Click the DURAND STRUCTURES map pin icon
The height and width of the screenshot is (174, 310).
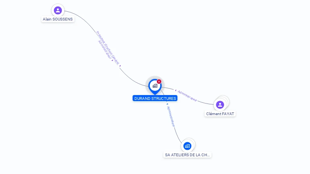pyautogui.click(x=155, y=87)
